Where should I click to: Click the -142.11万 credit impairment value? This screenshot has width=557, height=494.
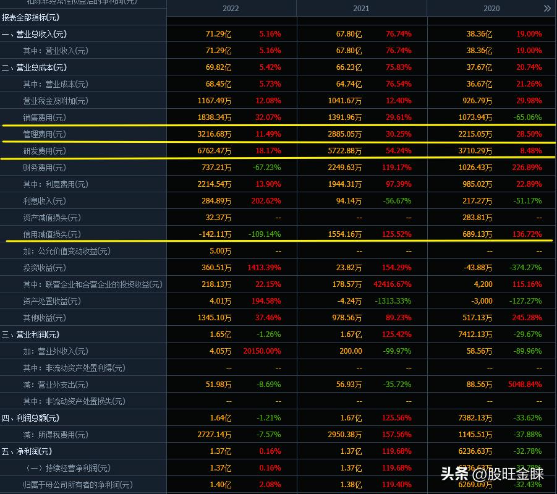coord(215,234)
